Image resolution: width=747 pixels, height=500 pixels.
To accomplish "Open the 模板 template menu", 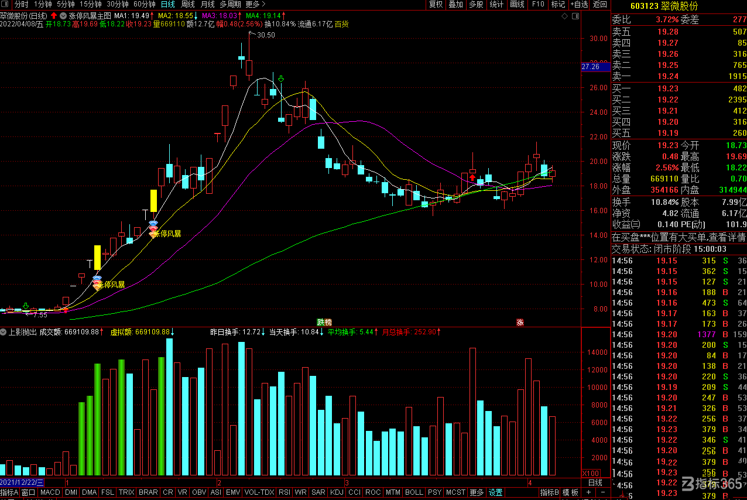I will tap(570, 492).
